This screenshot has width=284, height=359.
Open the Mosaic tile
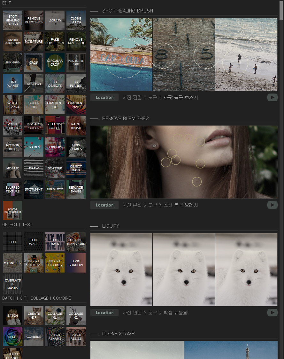(x=13, y=168)
